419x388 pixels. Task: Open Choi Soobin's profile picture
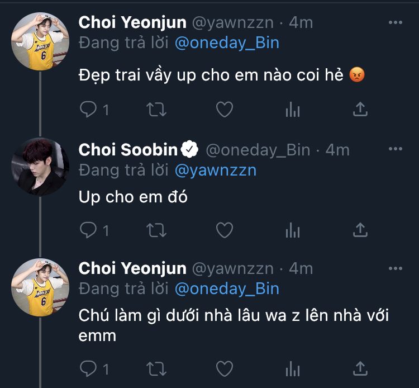(40, 165)
